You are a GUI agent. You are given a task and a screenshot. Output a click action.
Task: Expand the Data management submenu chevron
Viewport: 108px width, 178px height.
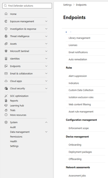point(46,132)
